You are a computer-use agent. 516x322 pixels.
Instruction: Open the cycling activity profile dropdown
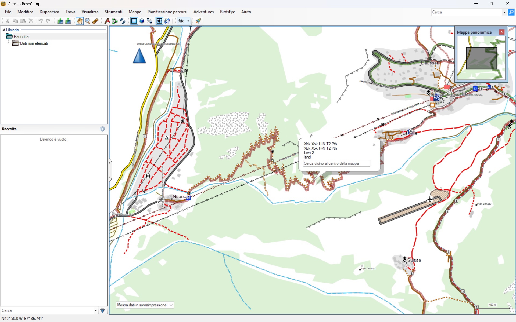coord(188,21)
